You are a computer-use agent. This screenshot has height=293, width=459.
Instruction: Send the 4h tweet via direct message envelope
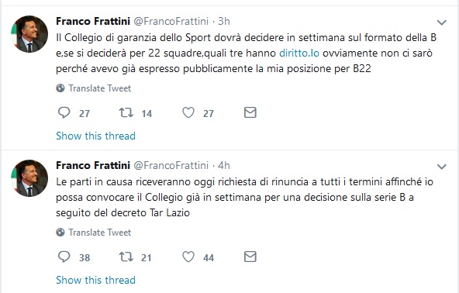[x=250, y=257]
